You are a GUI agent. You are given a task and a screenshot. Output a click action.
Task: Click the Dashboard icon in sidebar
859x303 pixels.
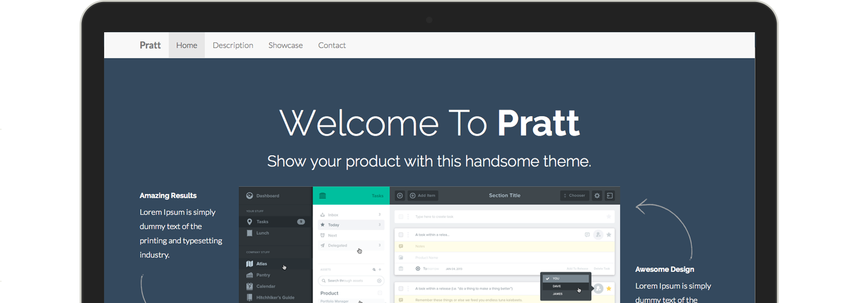click(250, 196)
